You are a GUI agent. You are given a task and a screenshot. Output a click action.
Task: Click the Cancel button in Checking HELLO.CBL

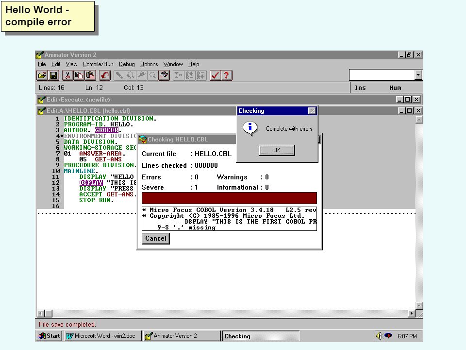coord(156,238)
